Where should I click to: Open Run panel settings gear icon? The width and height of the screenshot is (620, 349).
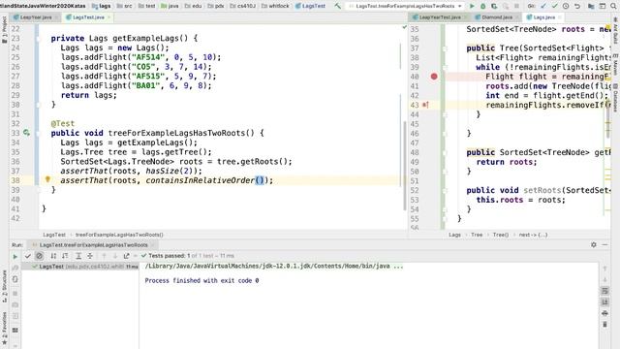pos(594,245)
